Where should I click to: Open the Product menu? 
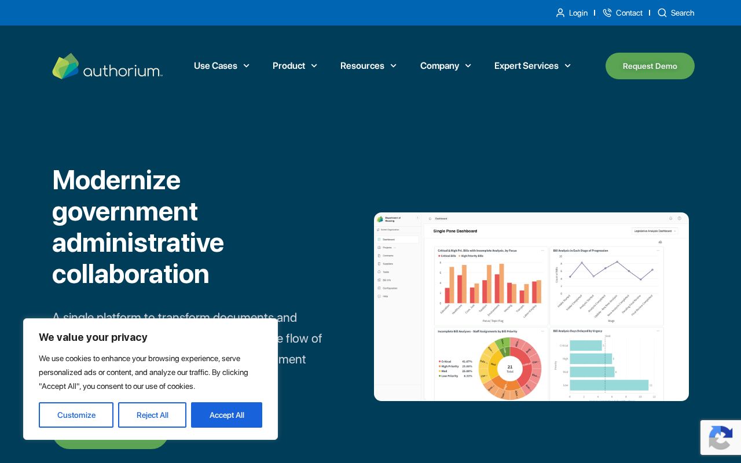[x=289, y=66]
